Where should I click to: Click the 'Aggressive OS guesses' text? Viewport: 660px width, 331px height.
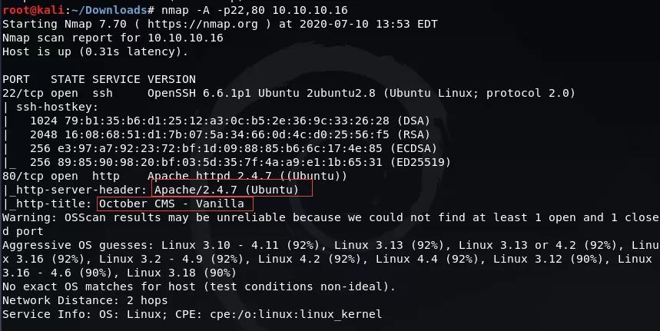coord(75,245)
